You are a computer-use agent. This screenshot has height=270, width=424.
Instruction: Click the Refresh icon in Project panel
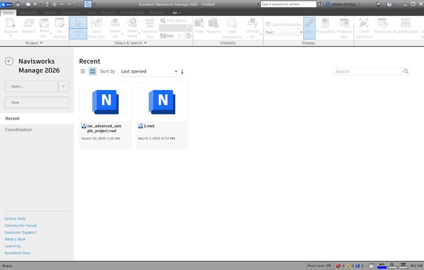click(29, 23)
